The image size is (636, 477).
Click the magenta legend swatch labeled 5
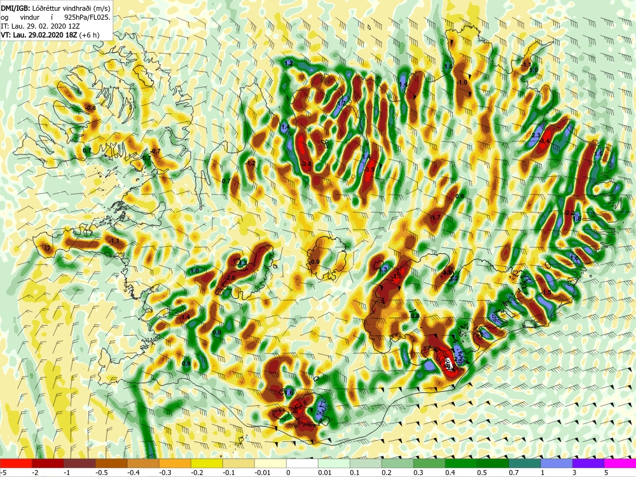[620, 463]
